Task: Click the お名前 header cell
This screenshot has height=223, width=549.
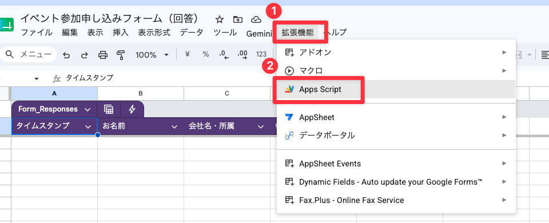Action: coord(141,126)
